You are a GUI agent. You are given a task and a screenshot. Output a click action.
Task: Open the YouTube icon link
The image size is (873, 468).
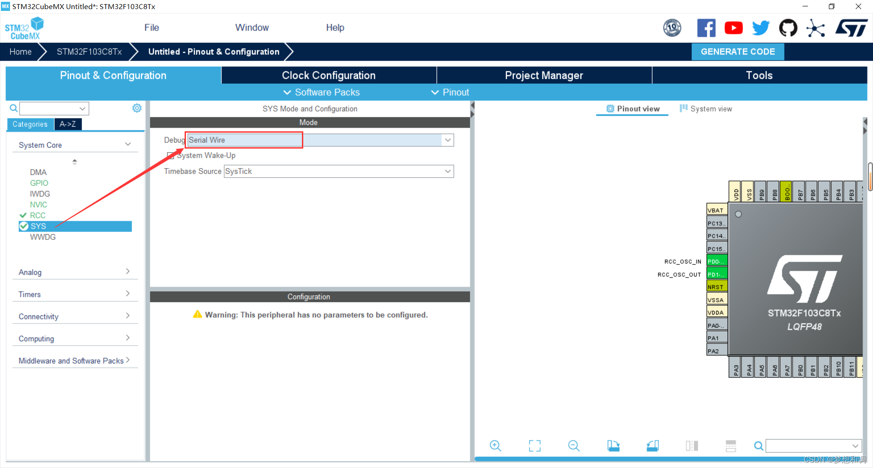point(733,28)
